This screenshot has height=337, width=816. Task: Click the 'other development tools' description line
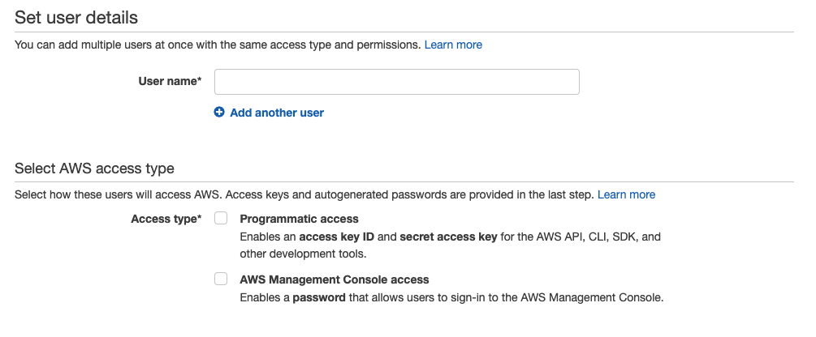303,254
